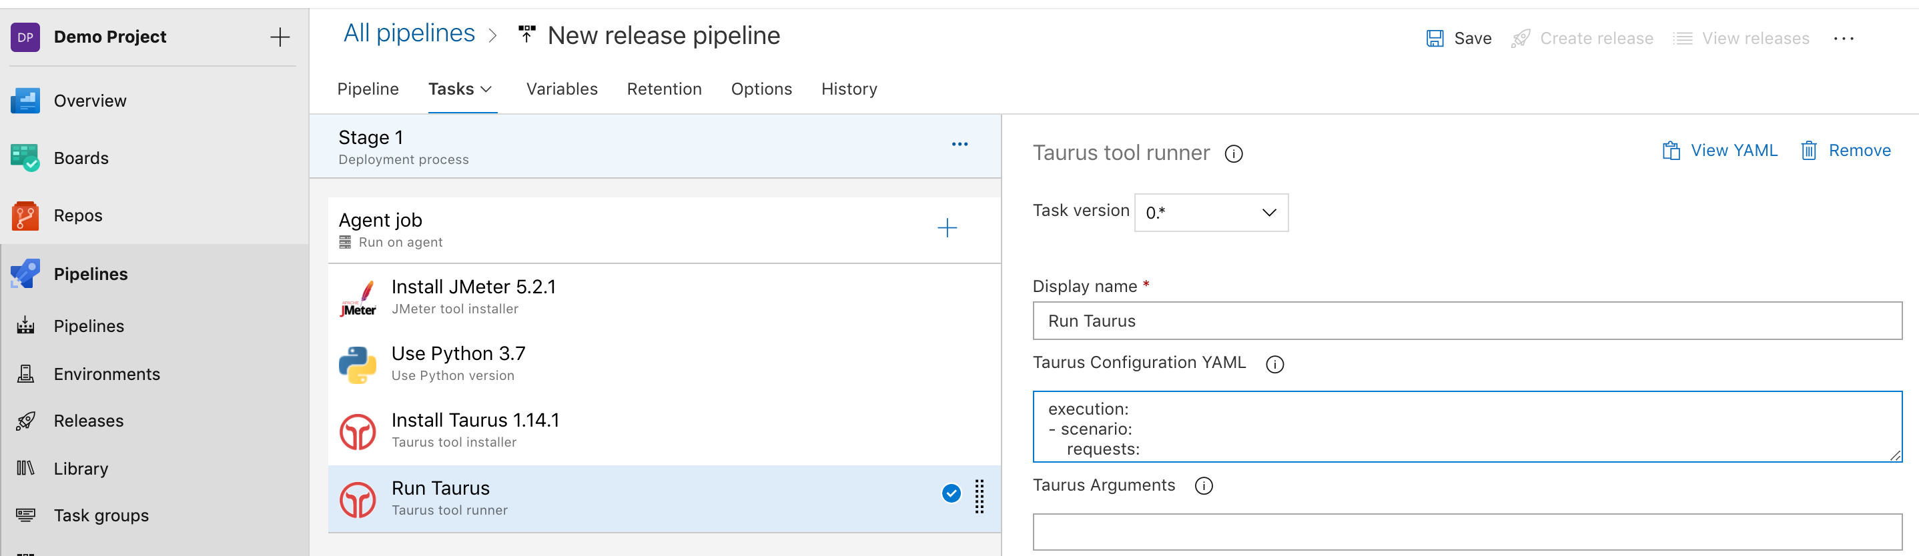Switch to the Retention tab

click(665, 89)
